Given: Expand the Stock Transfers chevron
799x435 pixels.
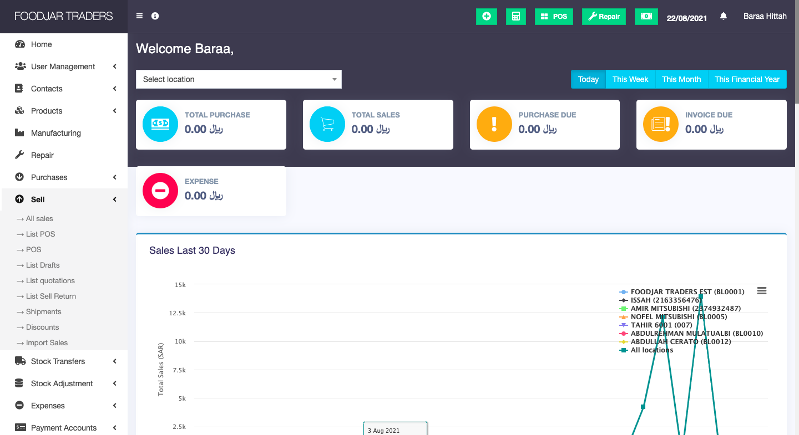Looking at the screenshot, I should (x=115, y=361).
